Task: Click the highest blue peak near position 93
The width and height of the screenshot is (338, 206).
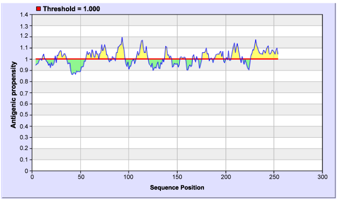Action: click(122, 38)
